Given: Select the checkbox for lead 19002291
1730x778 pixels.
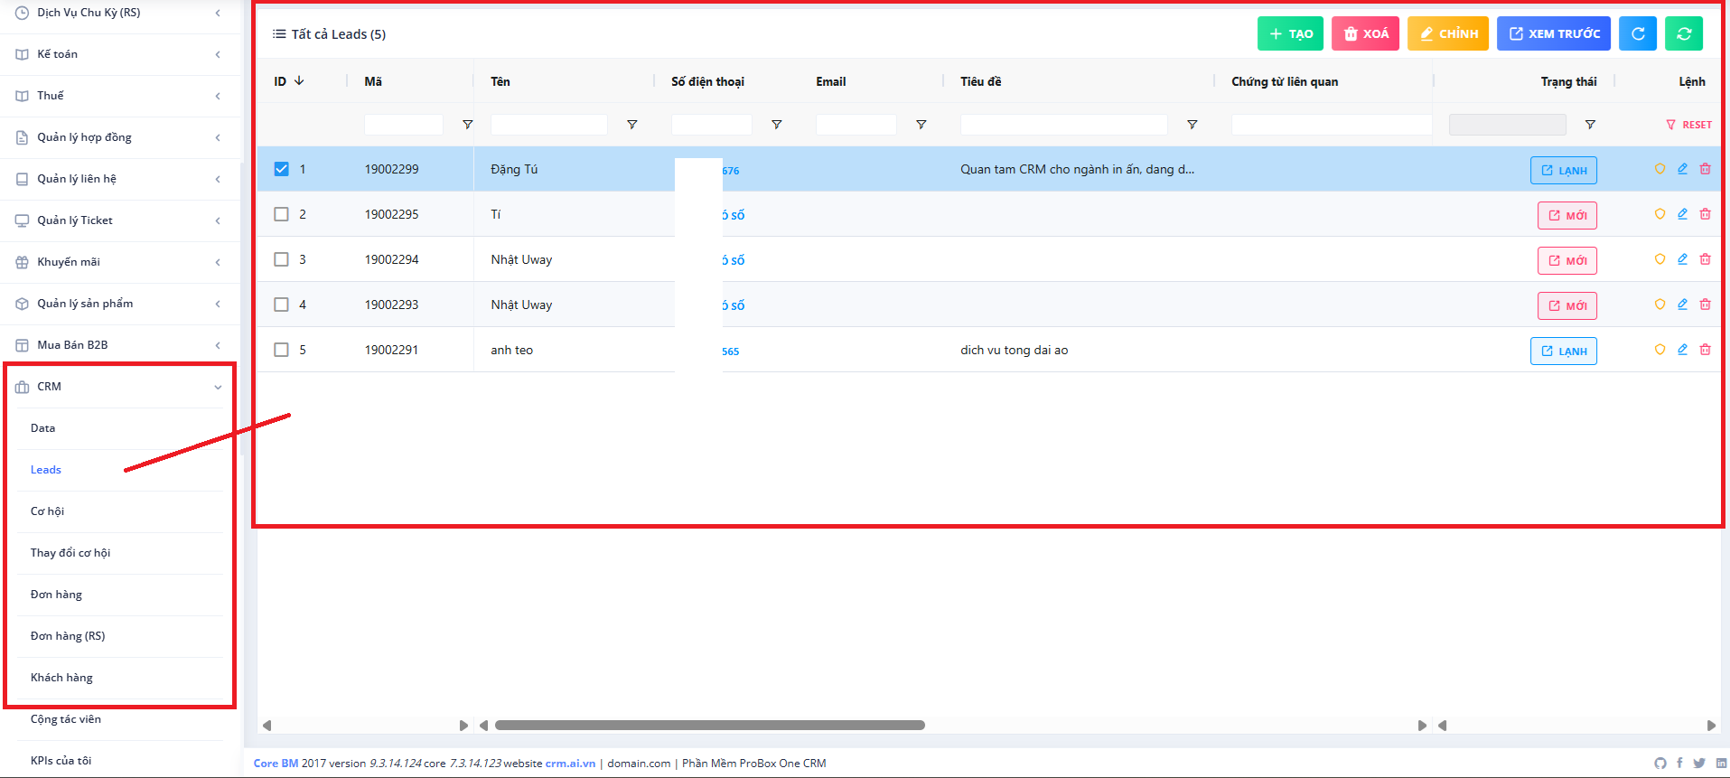Looking at the screenshot, I should tap(281, 350).
